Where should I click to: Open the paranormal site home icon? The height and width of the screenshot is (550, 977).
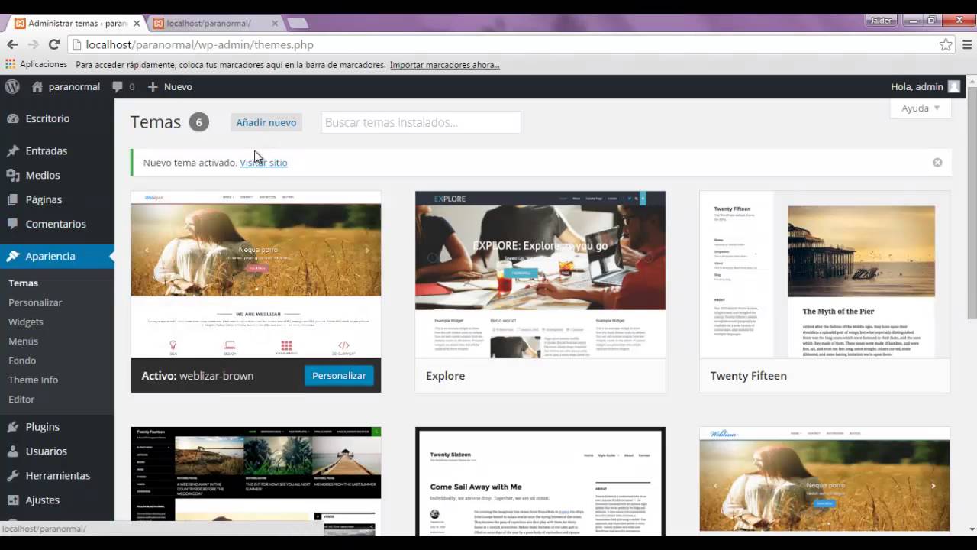(37, 86)
